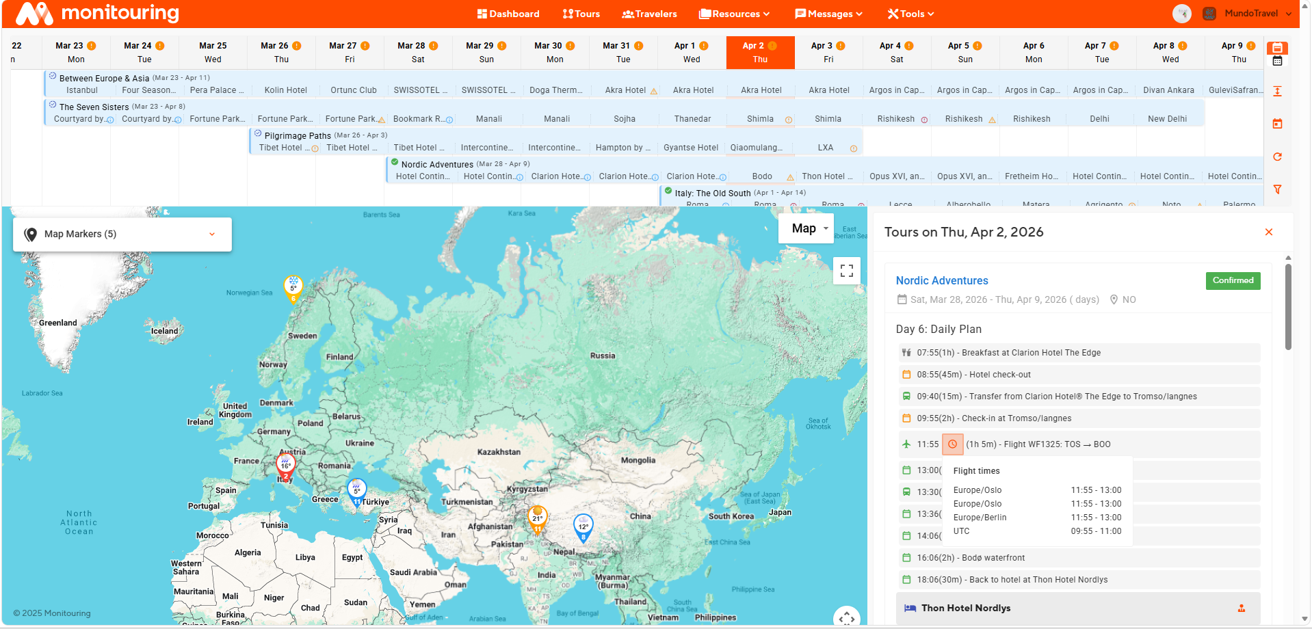Click the Confirmed status badge

[x=1232, y=280]
